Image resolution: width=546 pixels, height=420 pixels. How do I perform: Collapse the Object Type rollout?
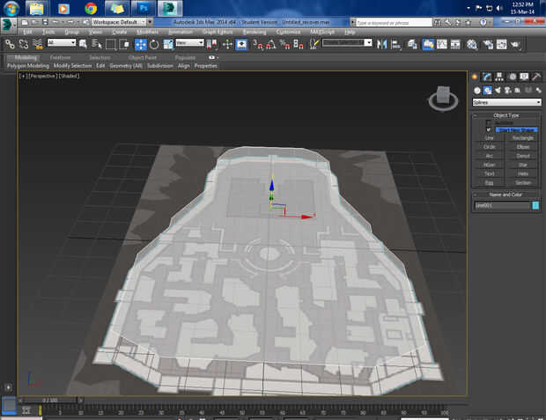[x=505, y=115]
